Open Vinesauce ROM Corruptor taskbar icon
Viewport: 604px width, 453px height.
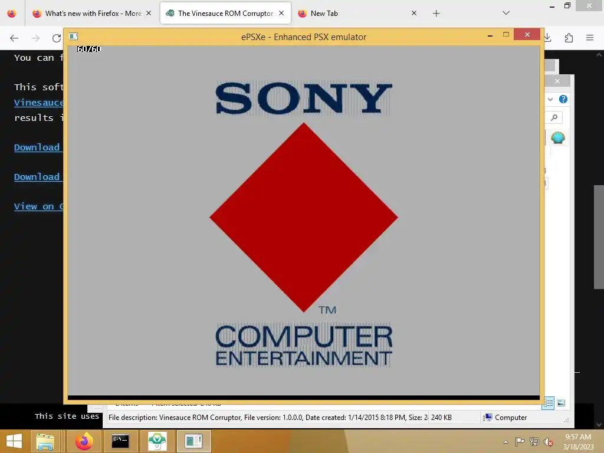point(157,441)
